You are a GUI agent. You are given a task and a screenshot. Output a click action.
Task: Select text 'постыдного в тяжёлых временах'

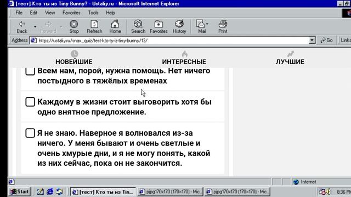[x=102, y=80]
